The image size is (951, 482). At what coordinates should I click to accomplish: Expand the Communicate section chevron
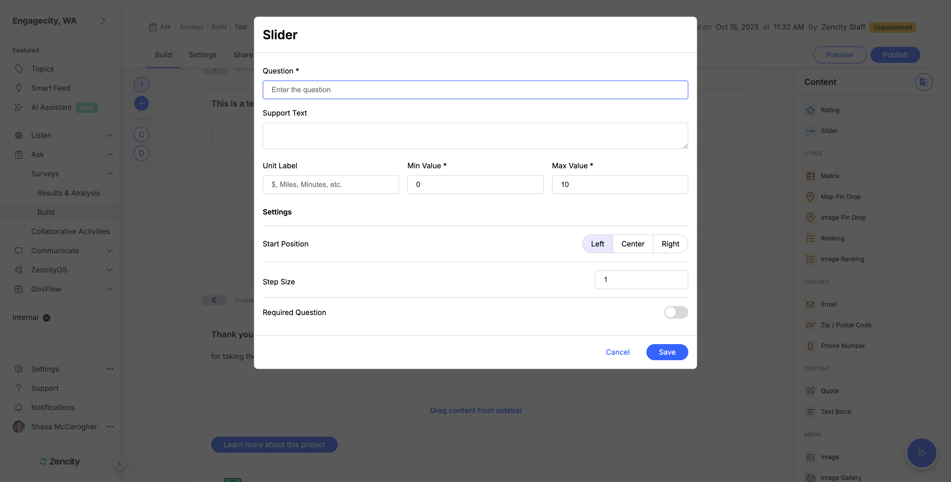(x=109, y=251)
